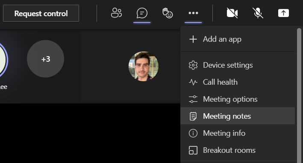This screenshot has height=163, width=303.
Task: Click the notepad icon for Meeting notes
Action: click(193, 116)
